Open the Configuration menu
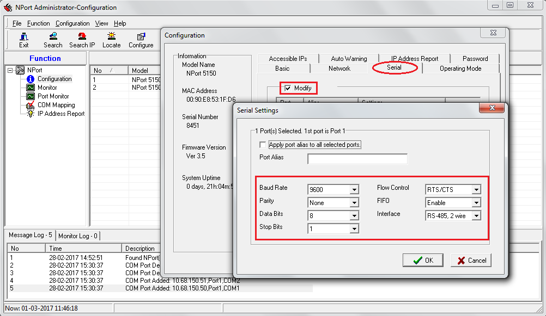The width and height of the screenshot is (546, 316). [x=72, y=23]
